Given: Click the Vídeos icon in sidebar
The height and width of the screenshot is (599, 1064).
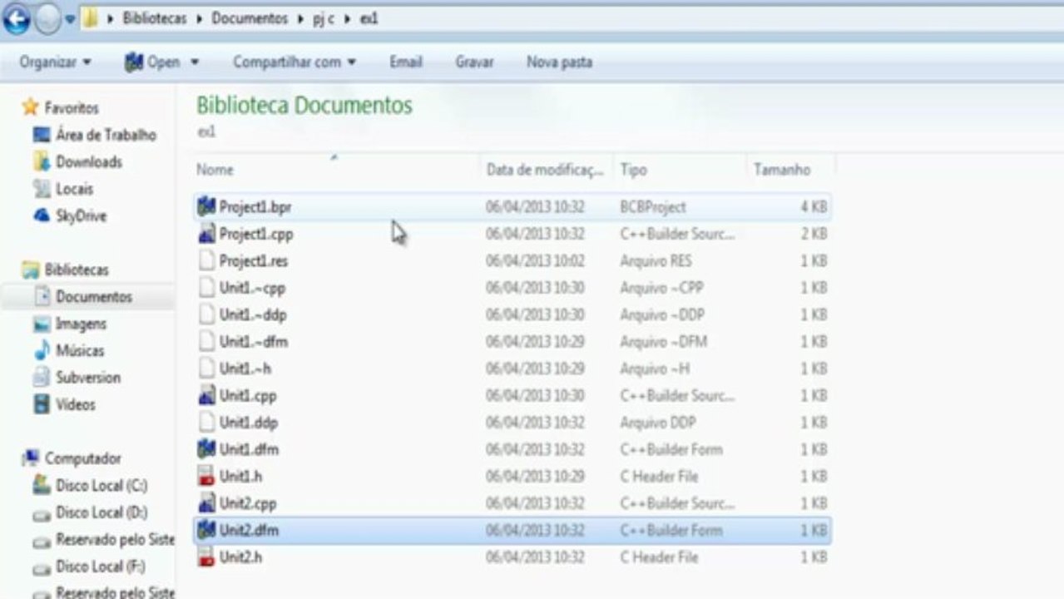Looking at the screenshot, I should pyautogui.click(x=42, y=404).
